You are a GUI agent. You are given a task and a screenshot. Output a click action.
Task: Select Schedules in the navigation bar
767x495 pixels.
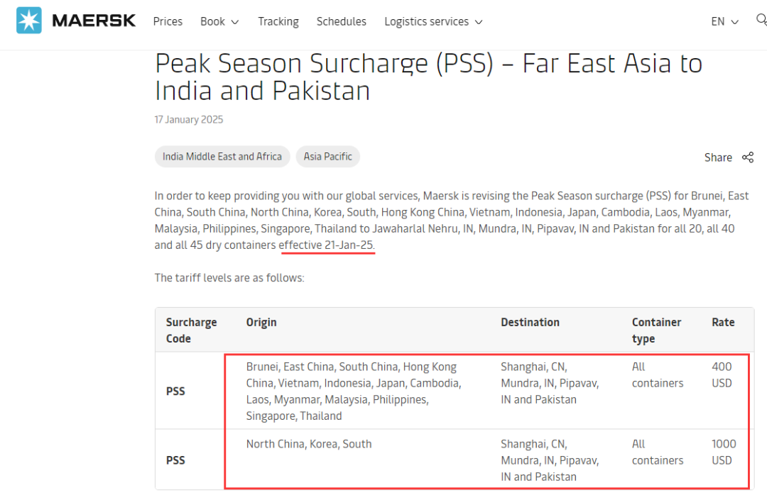pyautogui.click(x=342, y=22)
